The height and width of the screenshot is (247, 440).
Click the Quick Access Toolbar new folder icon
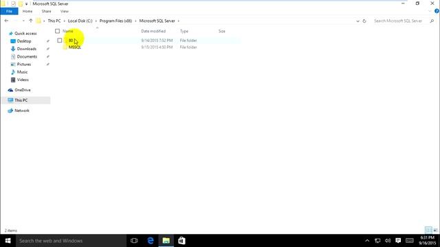tap(21, 3)
